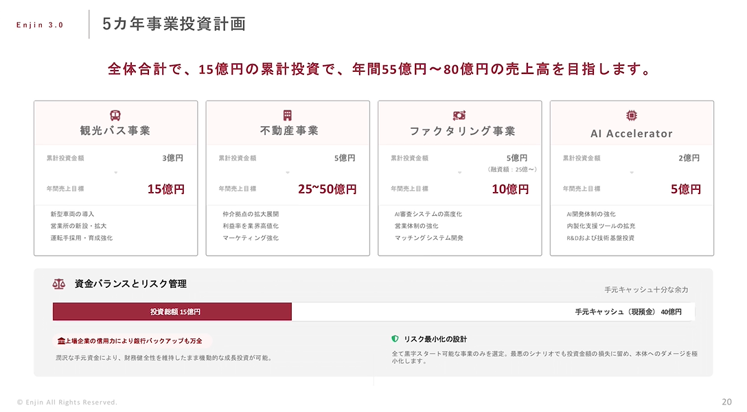Click the building icon above 不動産事業

click(x=288, y=115)
